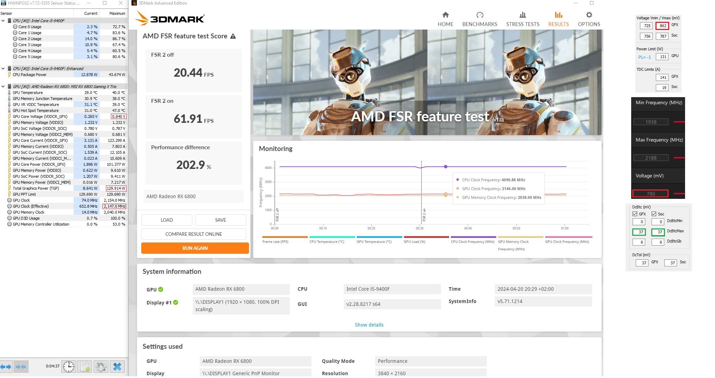Click the Power Limit 131 GPU field
715x378 pixels.
pyautogui.click(x=662, y=57)
